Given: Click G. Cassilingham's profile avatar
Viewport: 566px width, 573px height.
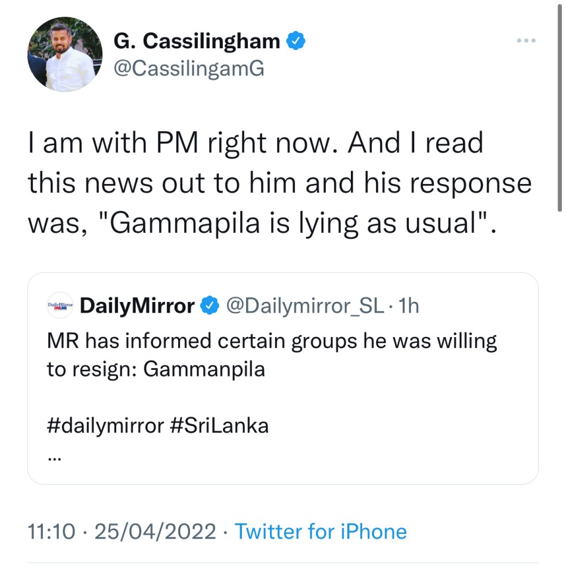Looking at the screenshot, I should click(x=65, y=54).
